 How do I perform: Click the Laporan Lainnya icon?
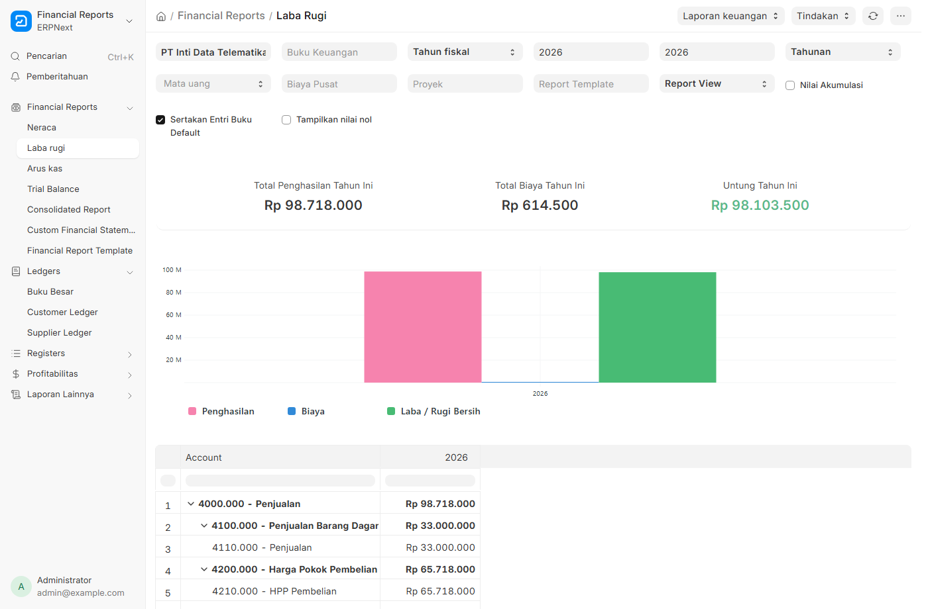tap(16, 395)
